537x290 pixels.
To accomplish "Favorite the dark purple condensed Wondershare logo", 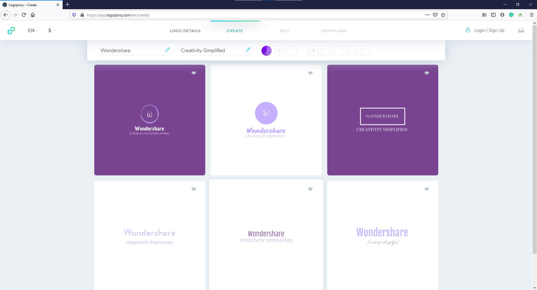I will (310, 189).
